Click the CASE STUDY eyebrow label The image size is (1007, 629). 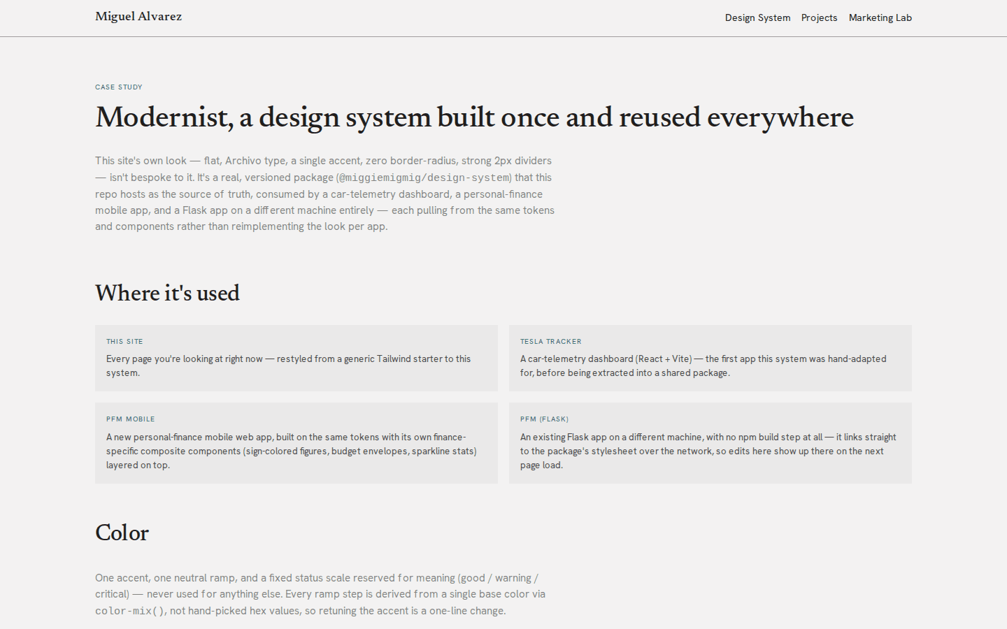point(119,87)
